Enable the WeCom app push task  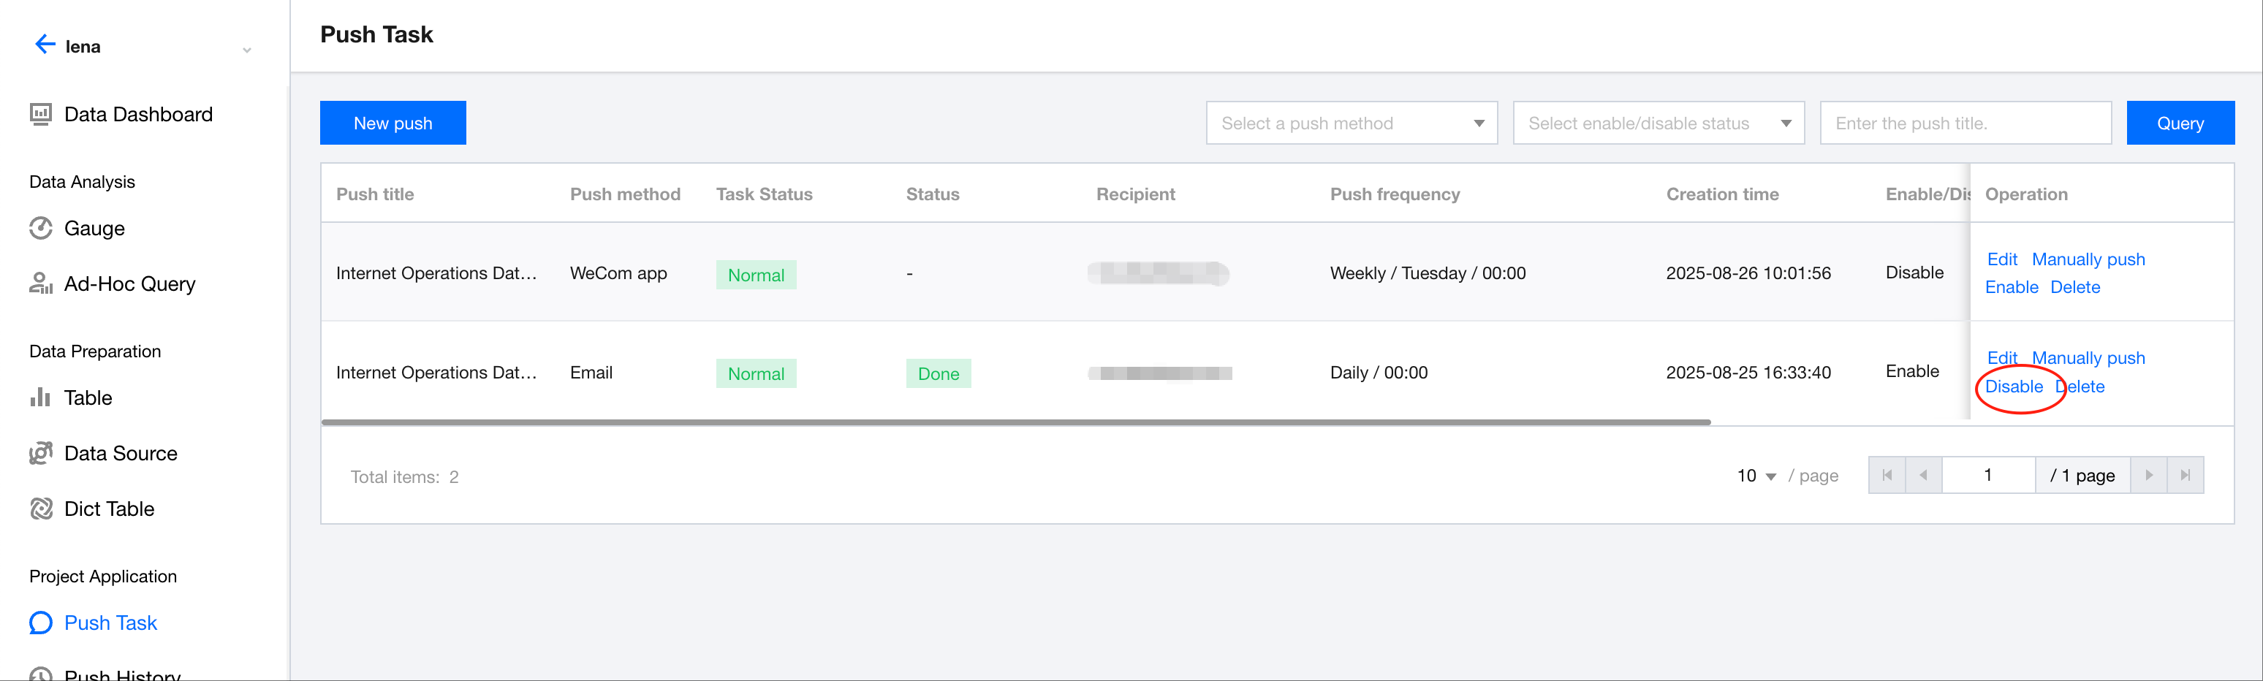pos(2011,287)
